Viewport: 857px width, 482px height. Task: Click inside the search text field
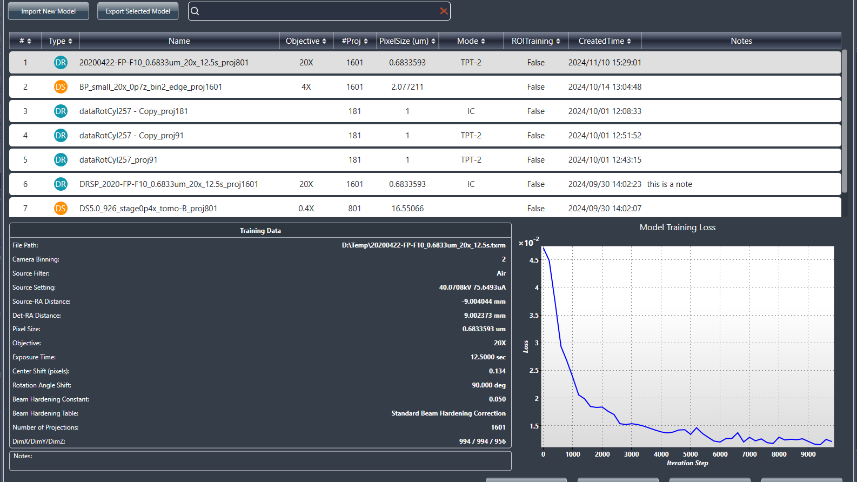[x=319, y=11]
